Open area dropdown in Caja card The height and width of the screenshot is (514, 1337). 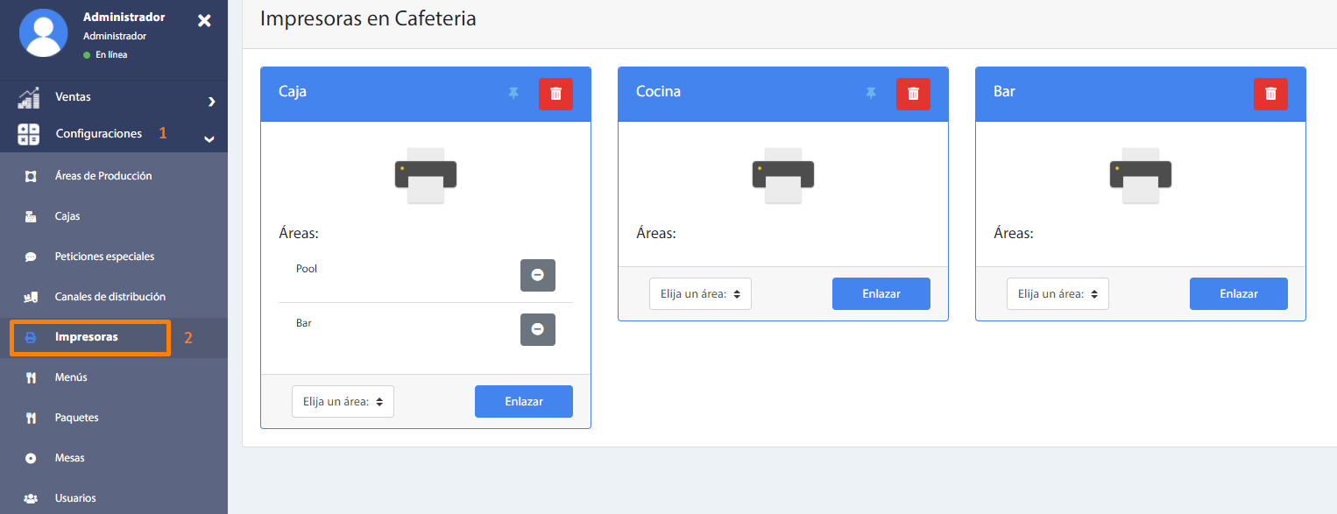tap(343, 402)
